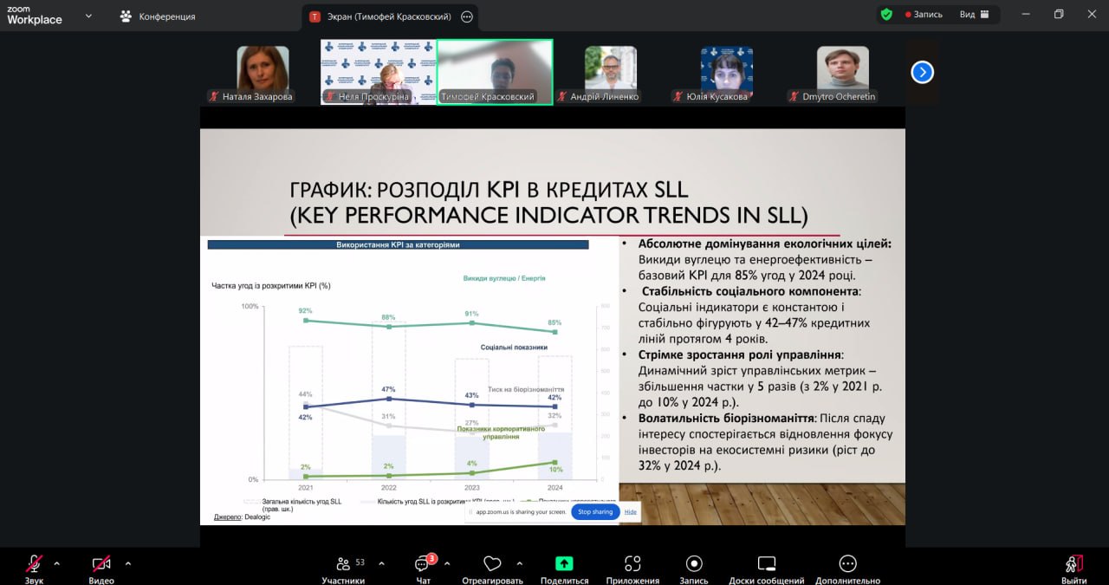This screenshot has height=585, width=1109.
Task: Expand the video options arrow next to Видео
Action: pyautogui.click(x=128, y=563)
